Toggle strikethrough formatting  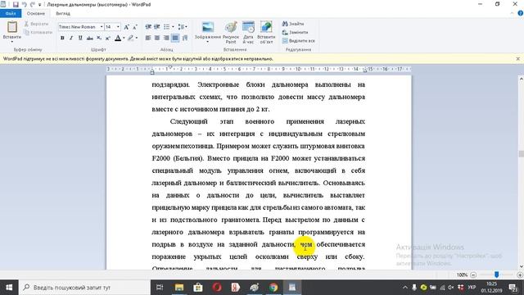click(x=89, y=39)
